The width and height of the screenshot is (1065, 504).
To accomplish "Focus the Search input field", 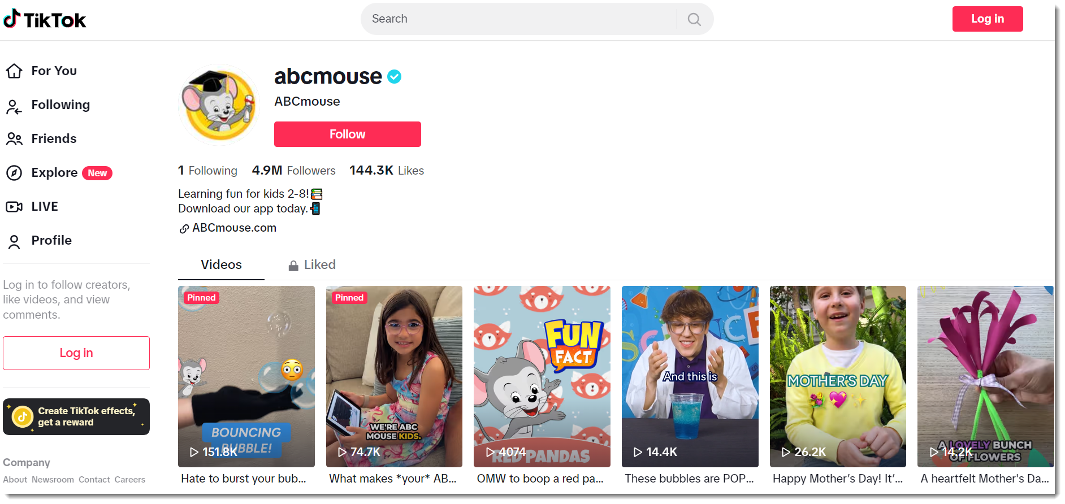I will coord(520,19).
